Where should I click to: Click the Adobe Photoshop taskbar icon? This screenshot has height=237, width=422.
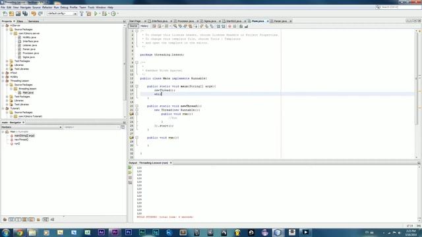pyautogui.click(x=129, y=232)
